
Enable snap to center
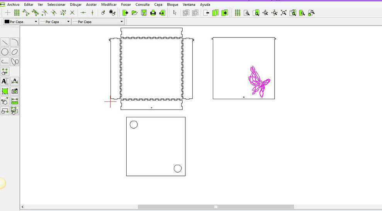tap(44, 13)
